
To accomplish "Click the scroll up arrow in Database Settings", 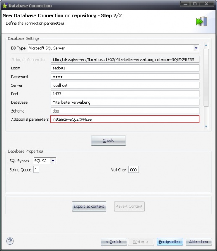I will point(206,46).
